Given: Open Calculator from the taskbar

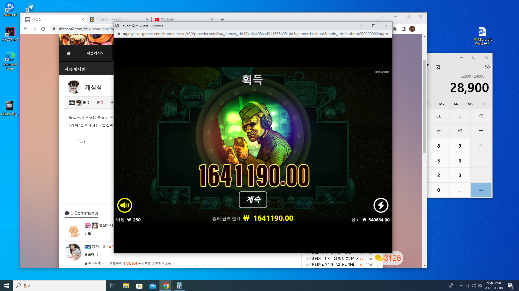Looking at the screenshot, I should point(179,286).
